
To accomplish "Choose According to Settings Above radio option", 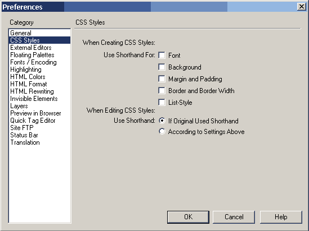I will tap(162, 131).
